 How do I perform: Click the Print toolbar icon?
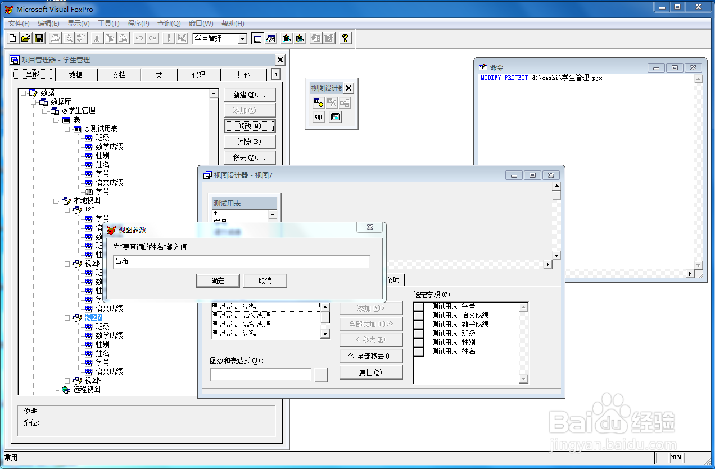55,38
